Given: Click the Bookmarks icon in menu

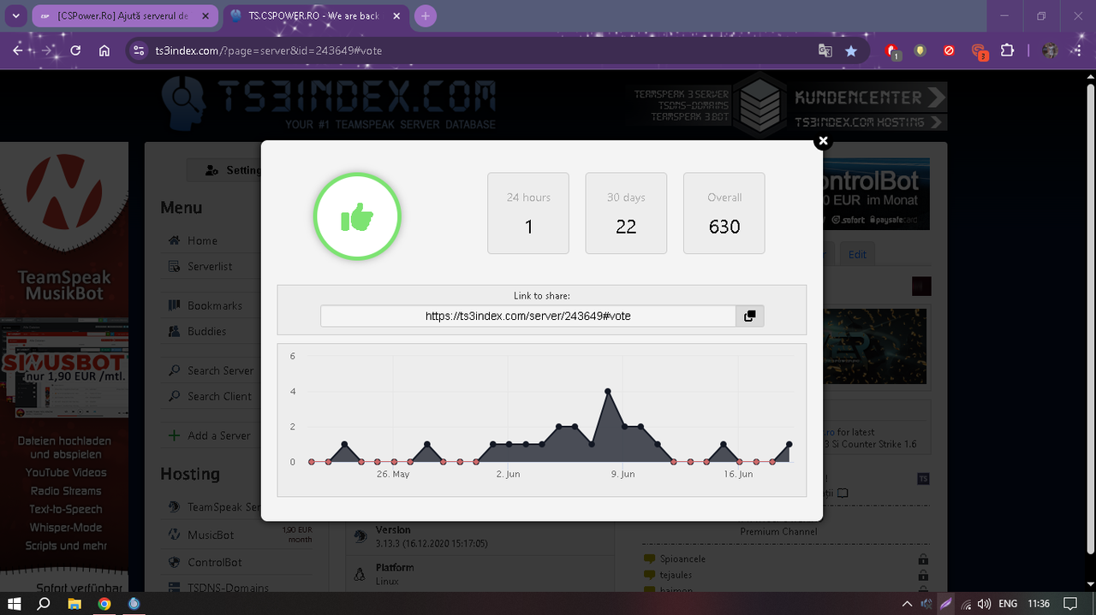Looking at the screenshot, I should point(175,305).
